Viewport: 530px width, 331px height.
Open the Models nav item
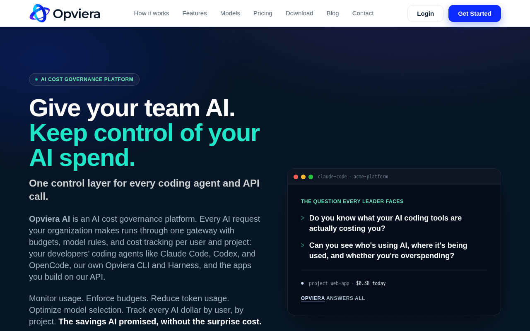tap(230, 13)
